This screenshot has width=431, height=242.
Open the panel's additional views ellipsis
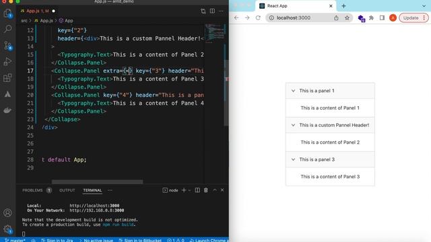[110, 190]
